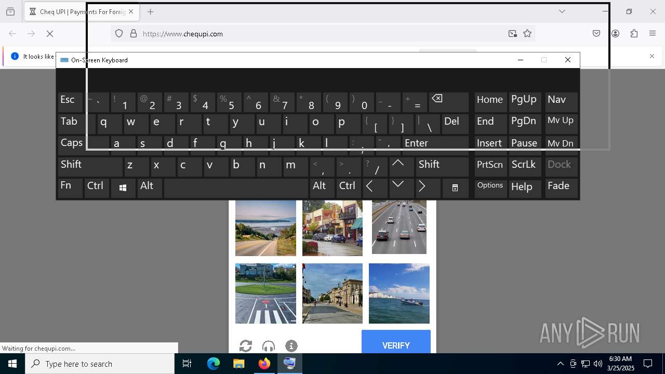Click the Help key on the keyboard

pyautogui.click(x=524, y=188)
